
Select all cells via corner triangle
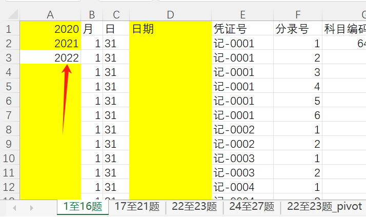point(13,14)
